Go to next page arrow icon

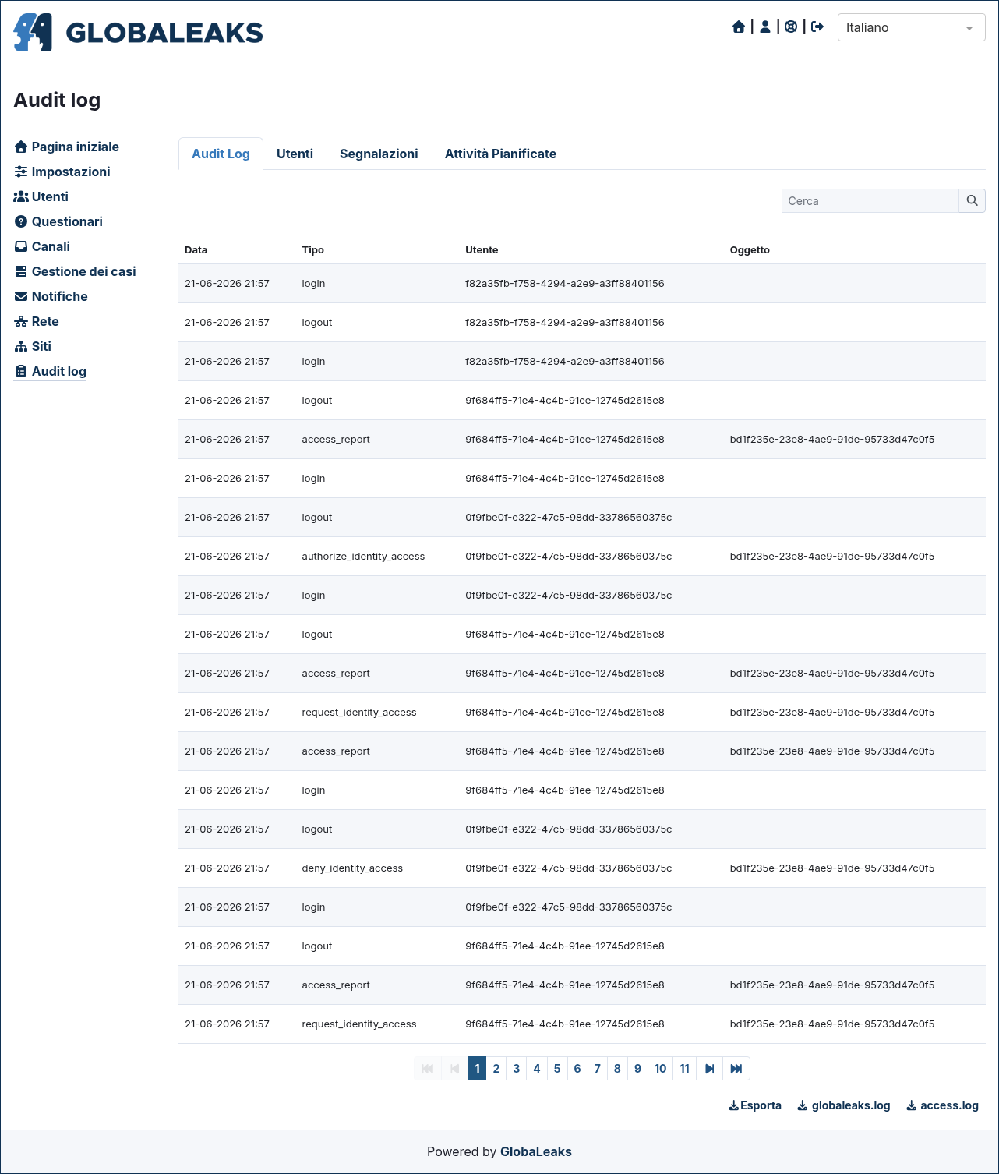pos(709,1069)
